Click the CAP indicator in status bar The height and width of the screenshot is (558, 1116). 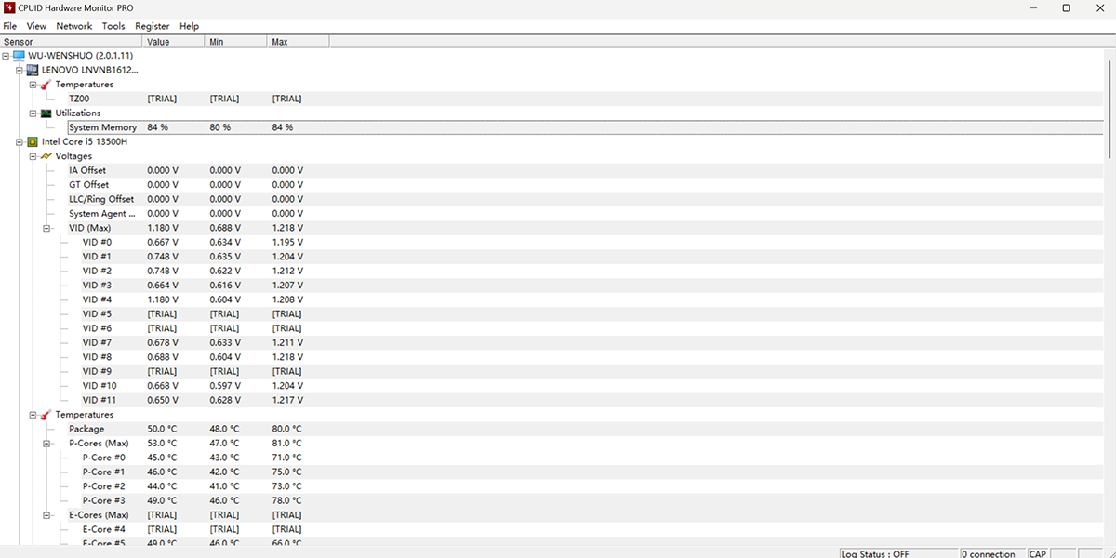(1038, 553)
